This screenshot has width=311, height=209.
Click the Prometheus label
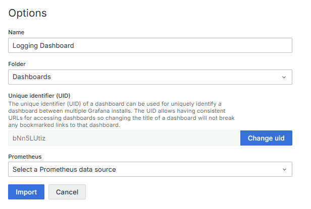(x=25, y=157)
